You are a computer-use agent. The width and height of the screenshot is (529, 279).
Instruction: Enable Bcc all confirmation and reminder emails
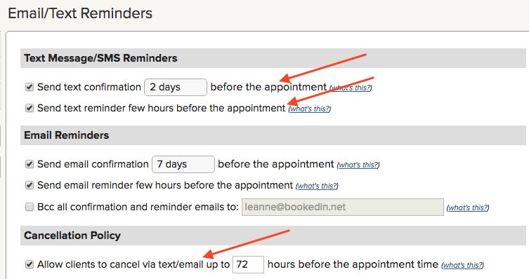click(x=30, y=207)
